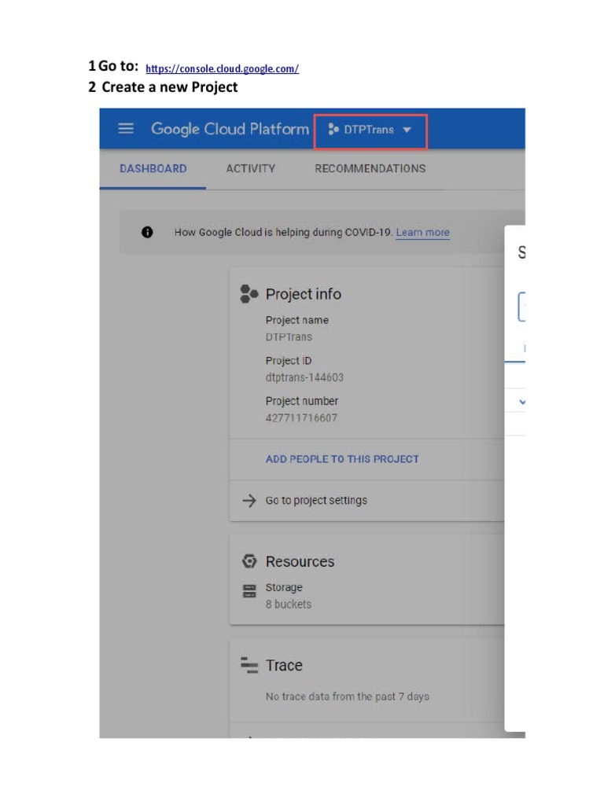Click the project hexagon icon beside DTPTrans
This screenshot has width=604, height=805.
333,130
